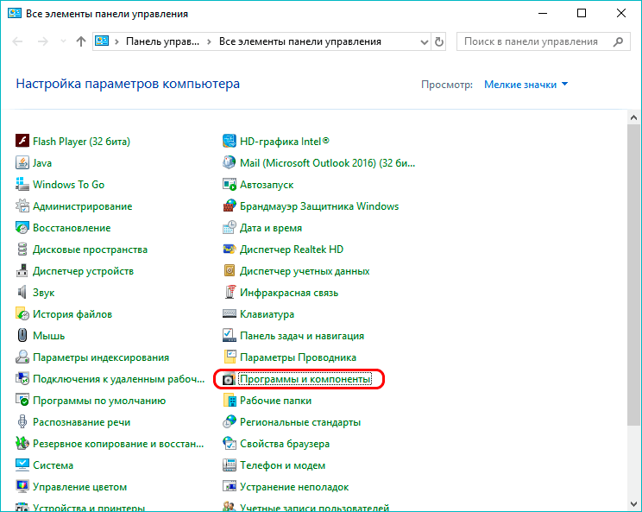Click the Диспетчер Realtek HD icon
The width and height of the screenshot is (642, 512).
(230, 249)
